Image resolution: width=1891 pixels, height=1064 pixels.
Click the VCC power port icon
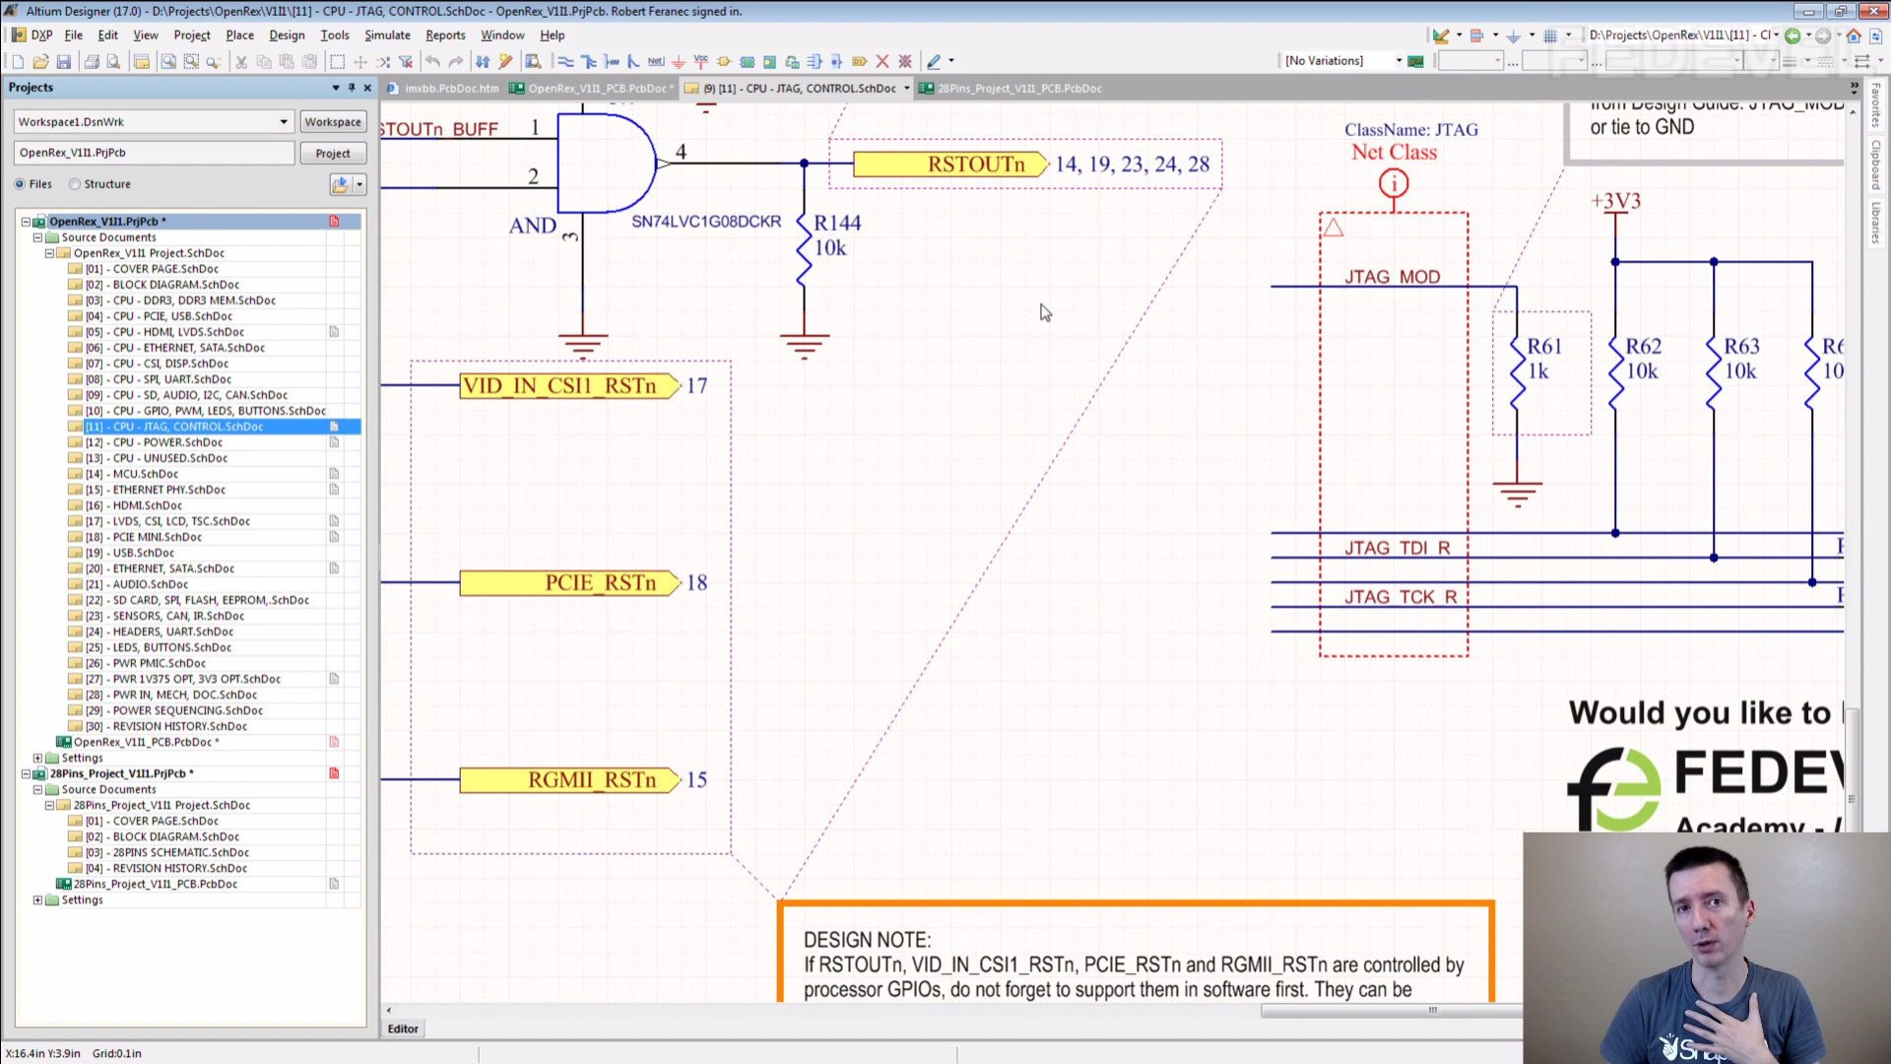tap(700, 61)
